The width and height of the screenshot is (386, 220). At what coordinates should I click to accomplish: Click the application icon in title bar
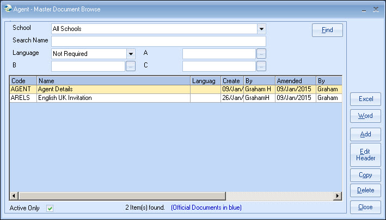point(8,9)
